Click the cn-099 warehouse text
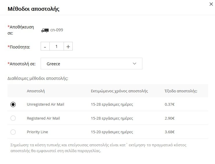Image resolution: width=215 pixels, height=164 pixels. coord(57,30)
